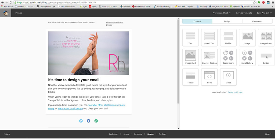The height and width of the screenshot is (139, 275).
Task: Select the Reinventhadas header image
Action: pos(89,53)
